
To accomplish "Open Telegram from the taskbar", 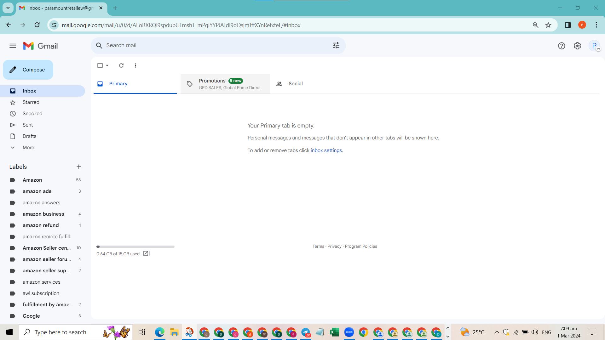I will 306,332.
